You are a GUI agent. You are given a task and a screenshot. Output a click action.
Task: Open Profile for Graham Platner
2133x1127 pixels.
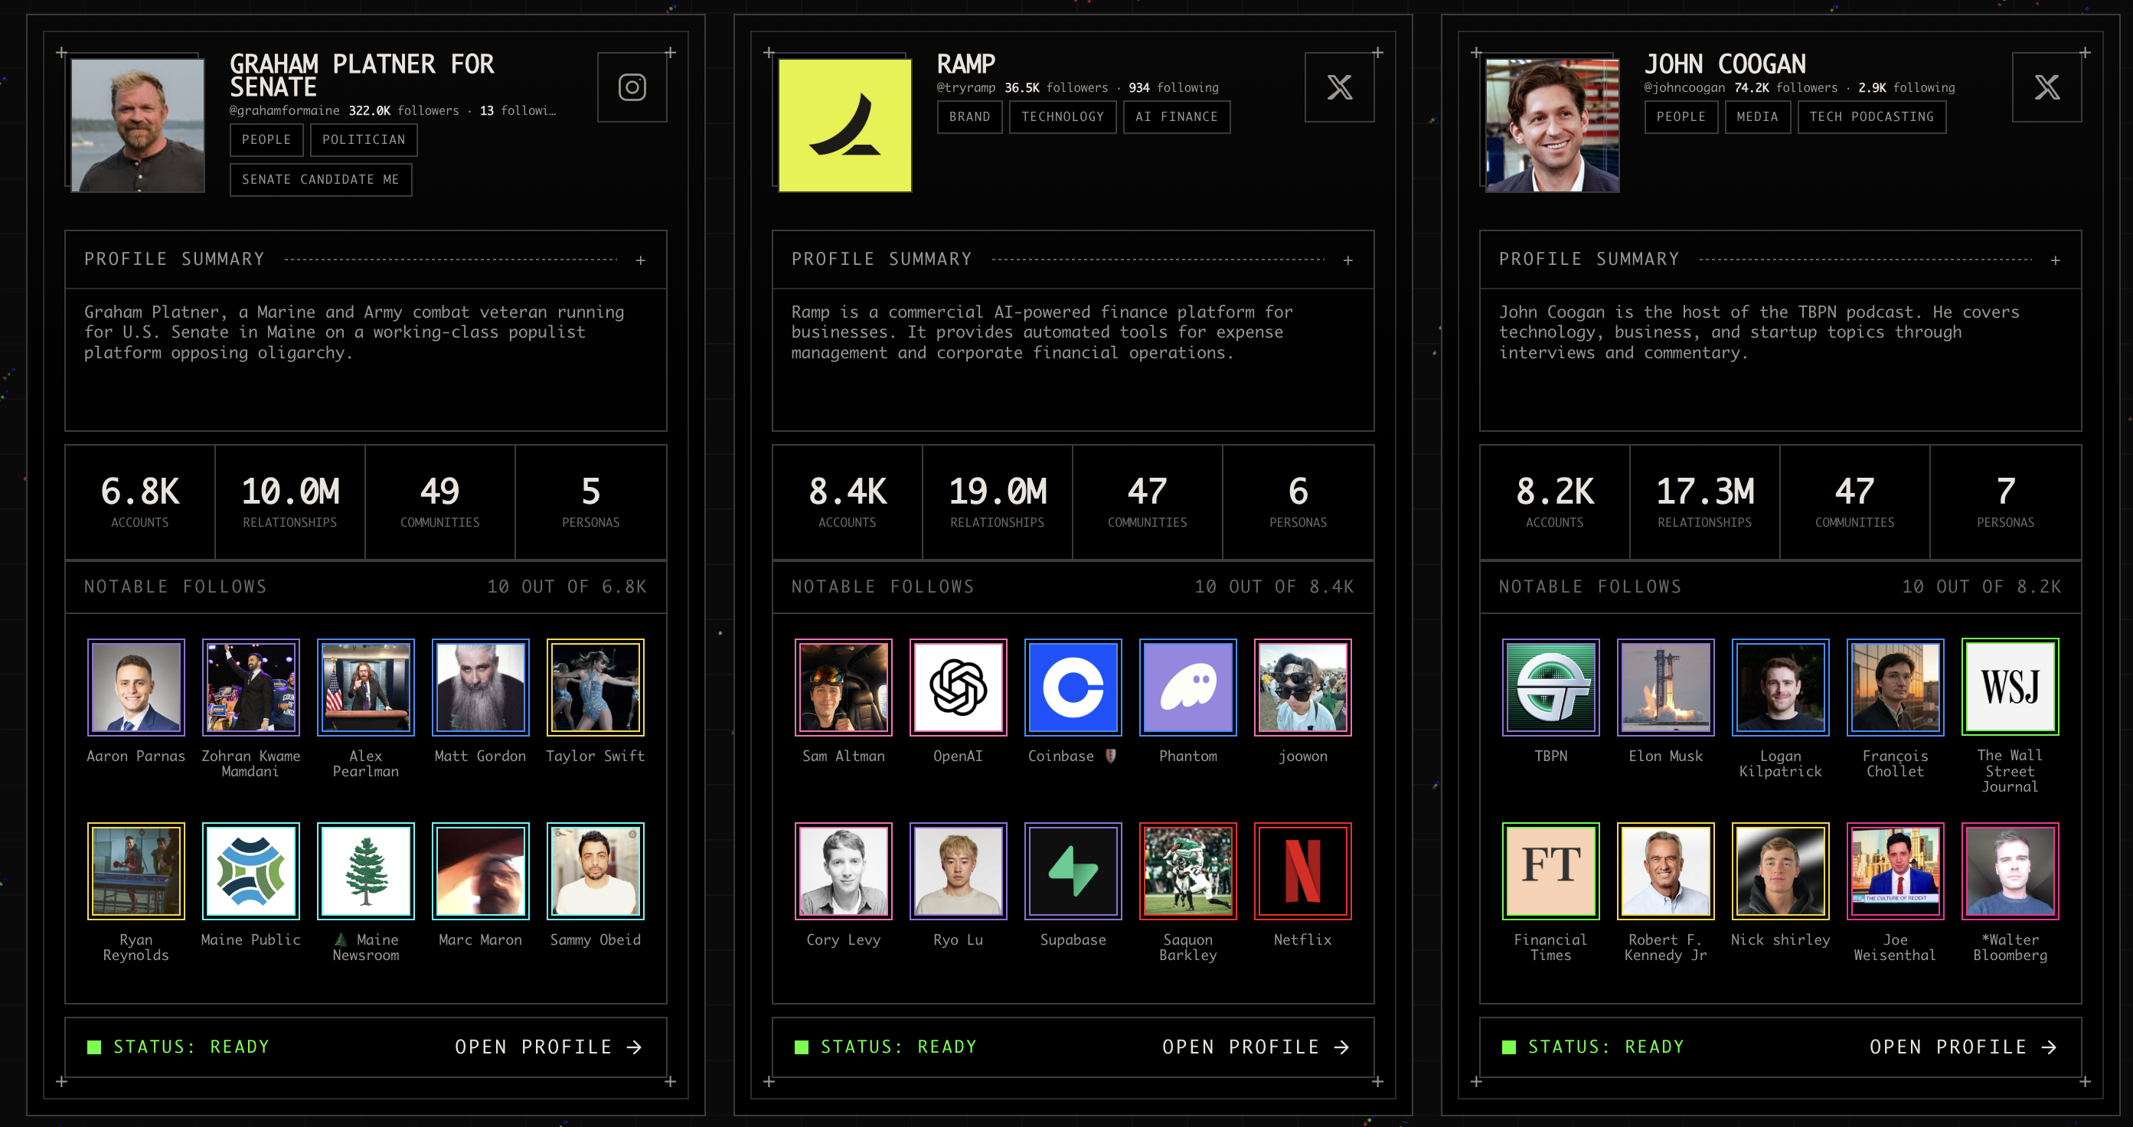point(548,1047)
